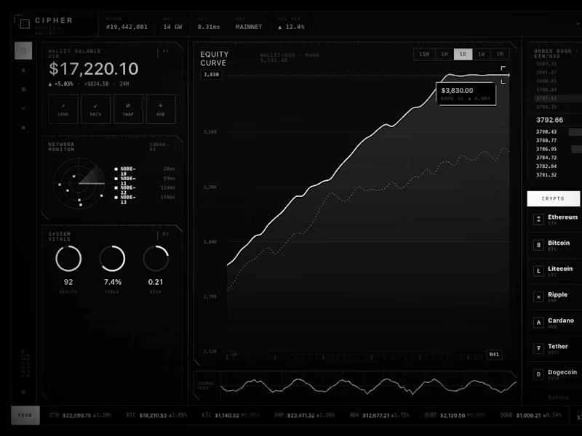Open the Cardano coin icon
Screen dimensions: 582x436
point(538,323)
